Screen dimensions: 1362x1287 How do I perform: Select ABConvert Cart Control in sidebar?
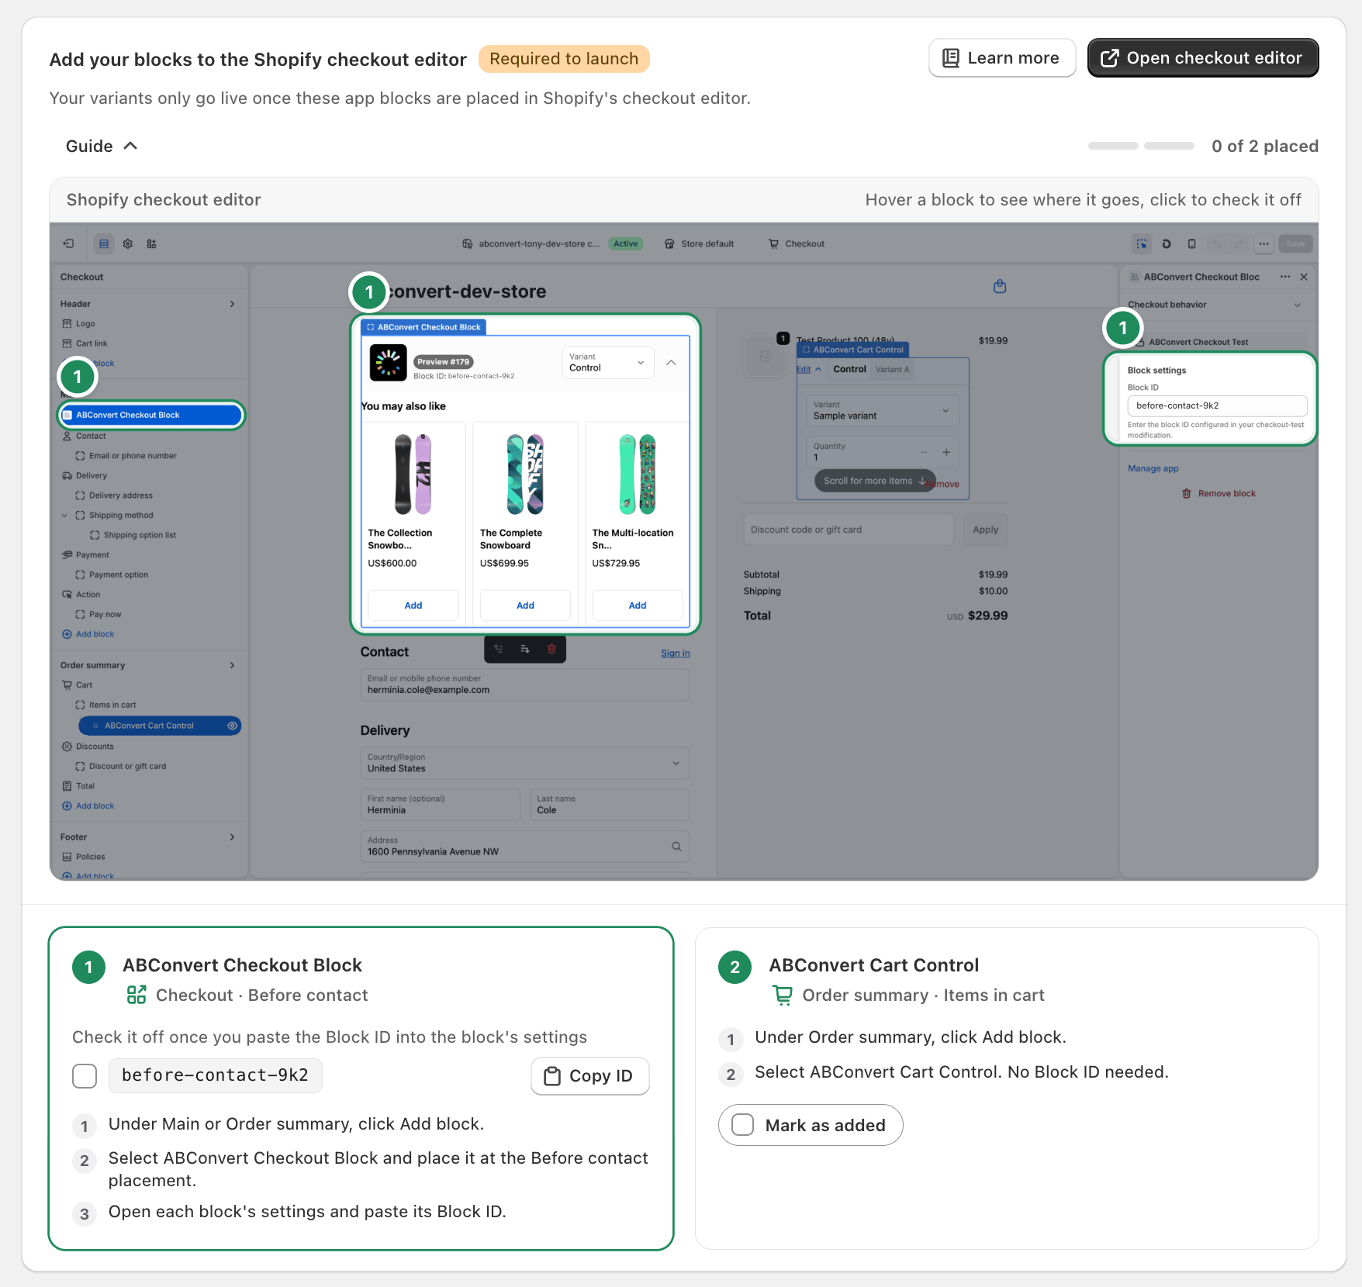coord(160,726)
